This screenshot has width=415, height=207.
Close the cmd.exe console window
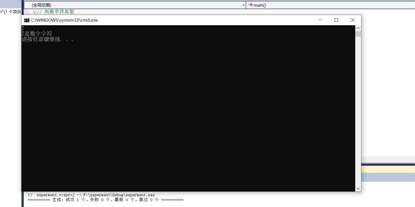353,20
